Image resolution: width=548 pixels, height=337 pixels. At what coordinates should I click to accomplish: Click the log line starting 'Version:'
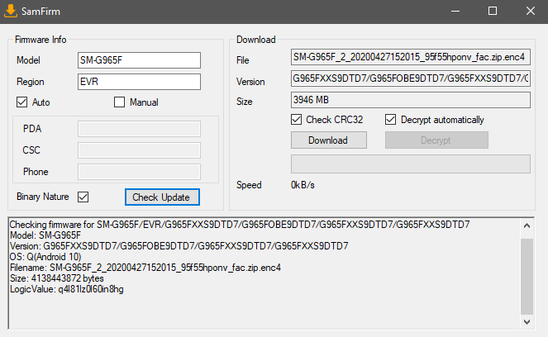179,246
